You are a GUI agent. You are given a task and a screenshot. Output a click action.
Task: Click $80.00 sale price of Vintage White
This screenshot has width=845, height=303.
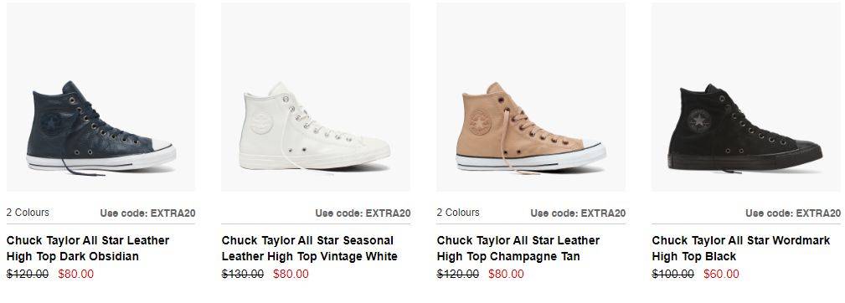pos(291,274)
